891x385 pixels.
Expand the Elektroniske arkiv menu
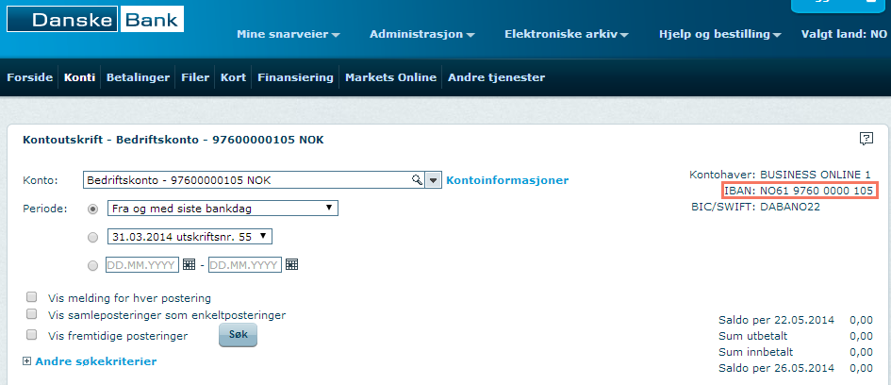[567, 34]
